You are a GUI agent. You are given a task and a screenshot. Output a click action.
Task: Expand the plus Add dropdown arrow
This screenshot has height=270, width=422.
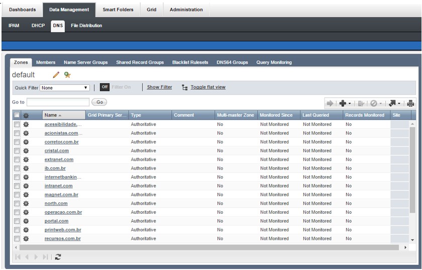tap(350, 104)
